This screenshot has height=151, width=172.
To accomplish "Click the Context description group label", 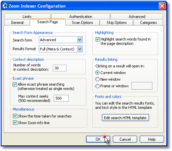I will (x=28, y=59).
